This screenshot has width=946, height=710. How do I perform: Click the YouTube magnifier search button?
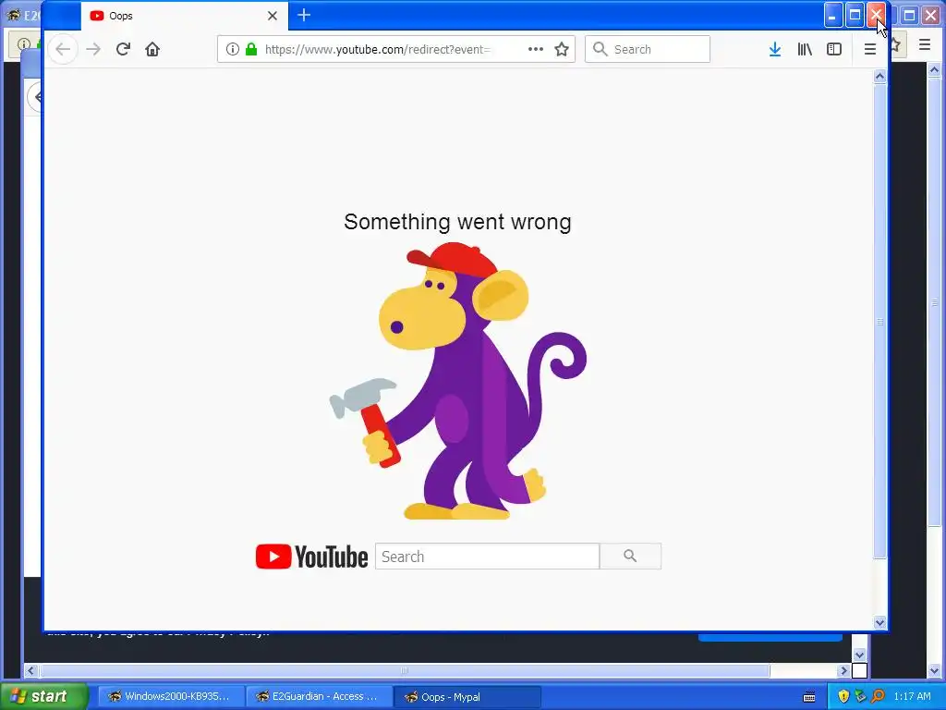[630, 556]
